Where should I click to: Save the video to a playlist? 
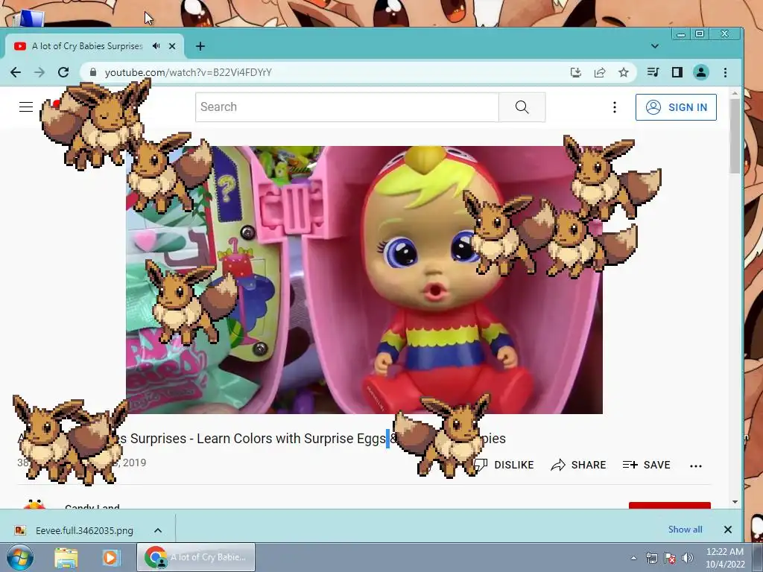point(646,465)
